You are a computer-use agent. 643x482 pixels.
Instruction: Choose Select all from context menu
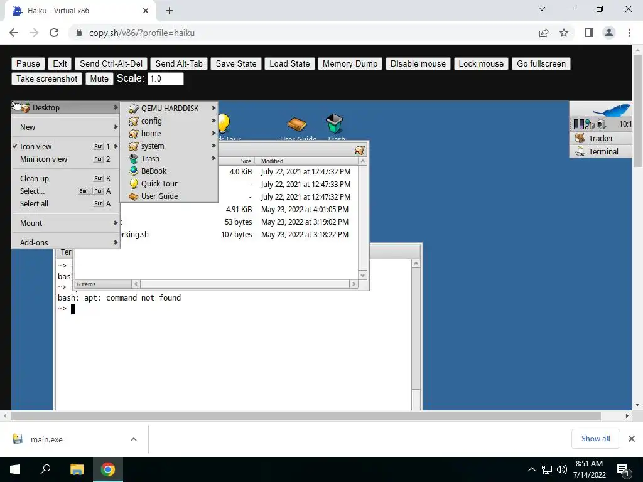tap(65, 204)
